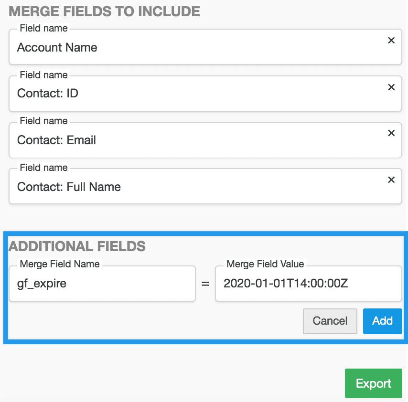
Task: Click the Merge Field Name label
Action: (60, 264)
